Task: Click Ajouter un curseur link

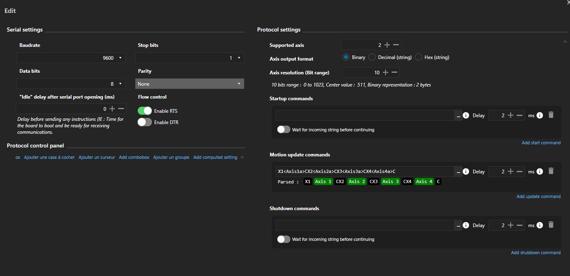Action: point(97,157)
